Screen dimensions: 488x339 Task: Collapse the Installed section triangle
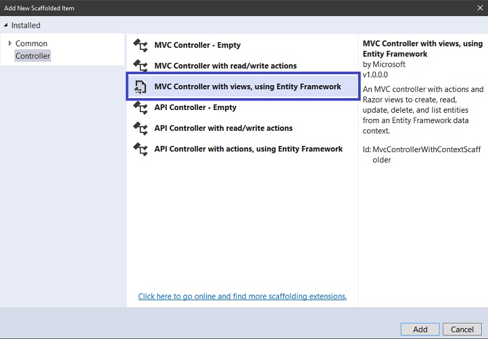click(6, 25)
